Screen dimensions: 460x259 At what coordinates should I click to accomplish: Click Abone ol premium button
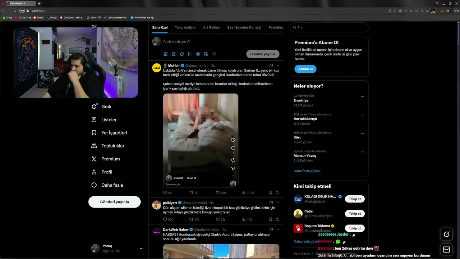pos(305,69)
